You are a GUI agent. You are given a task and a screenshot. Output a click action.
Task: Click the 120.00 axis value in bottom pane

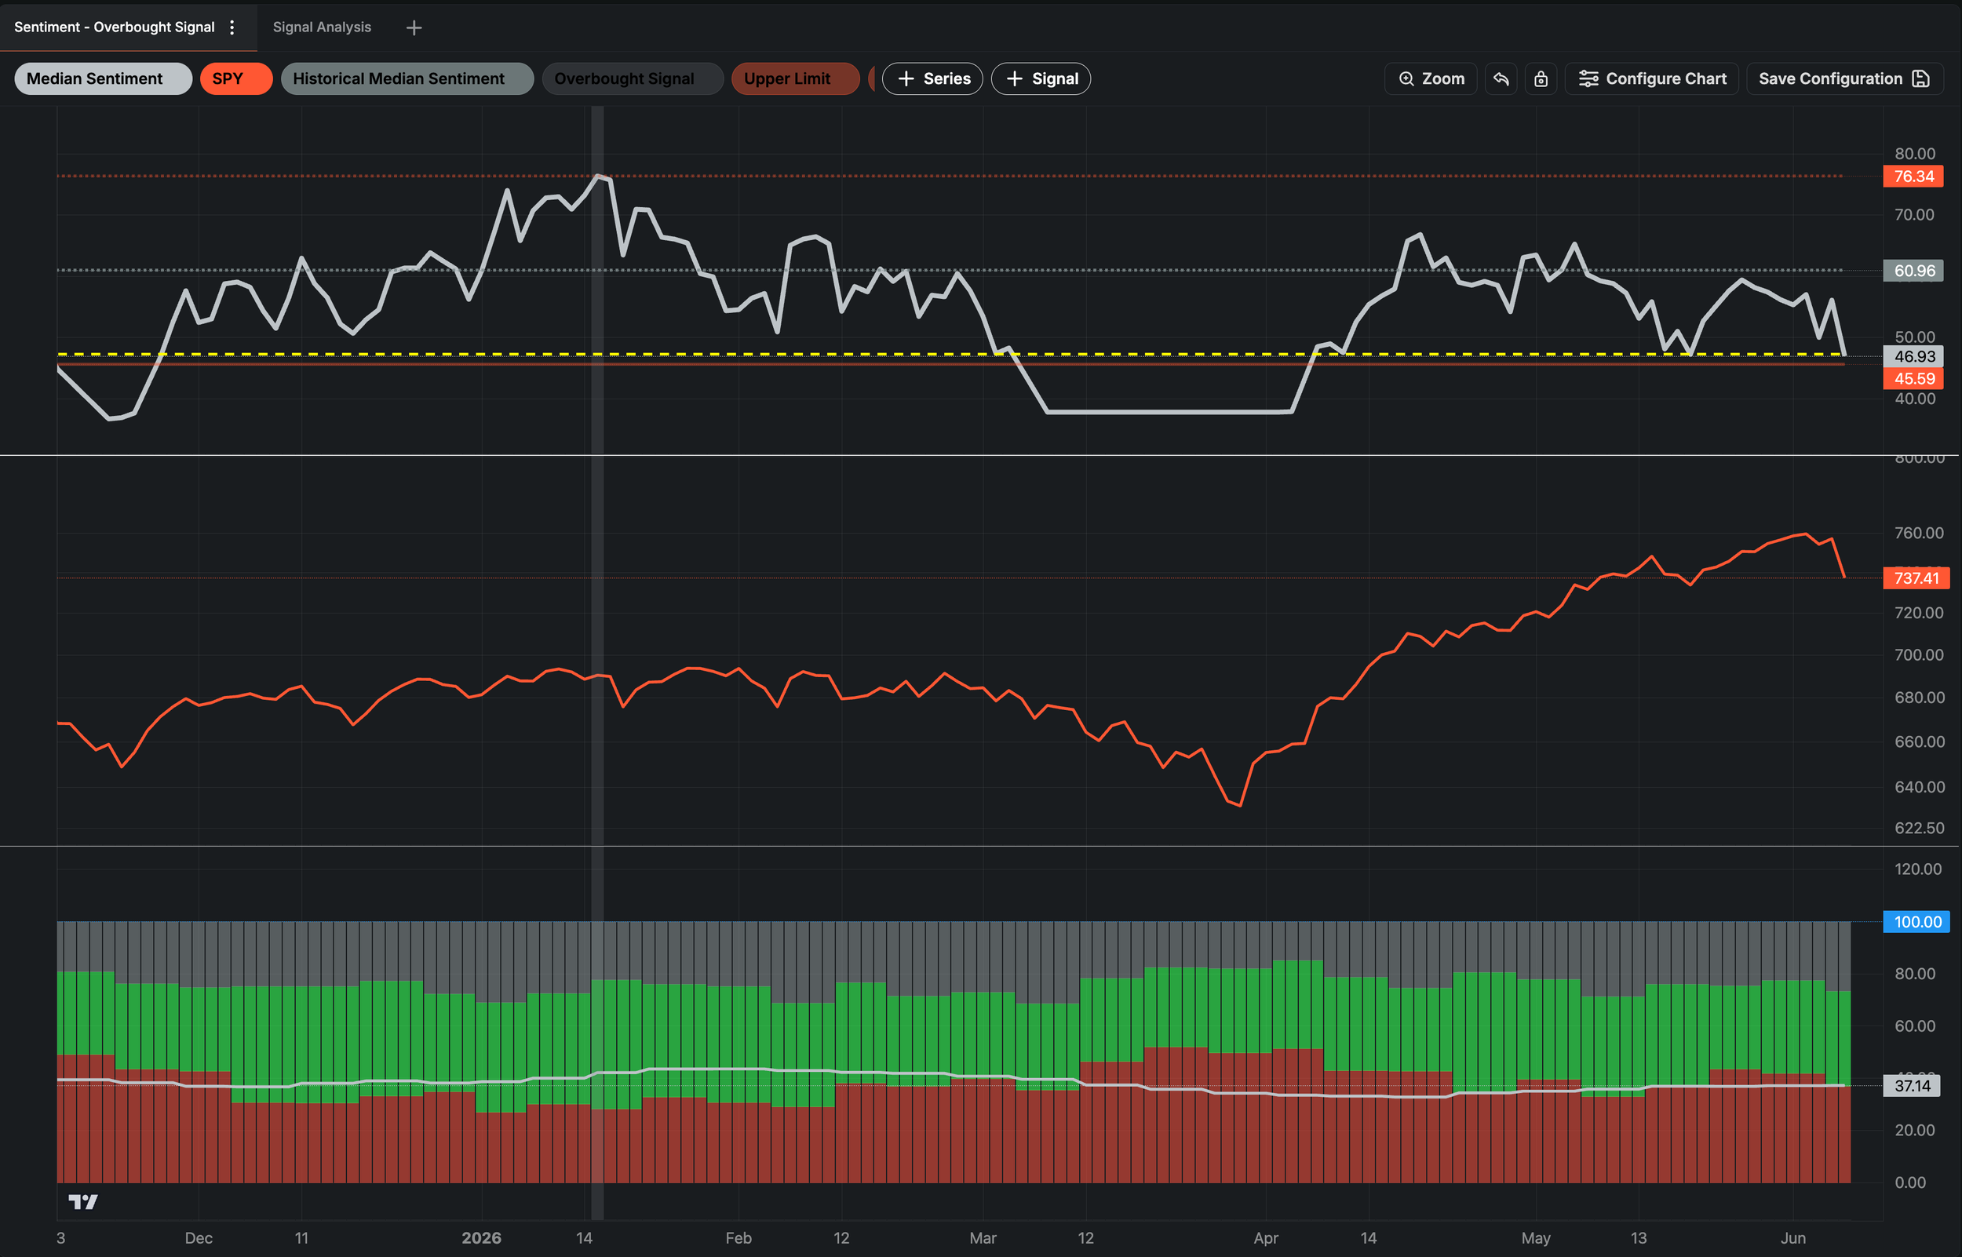(x=1918, y=869)
